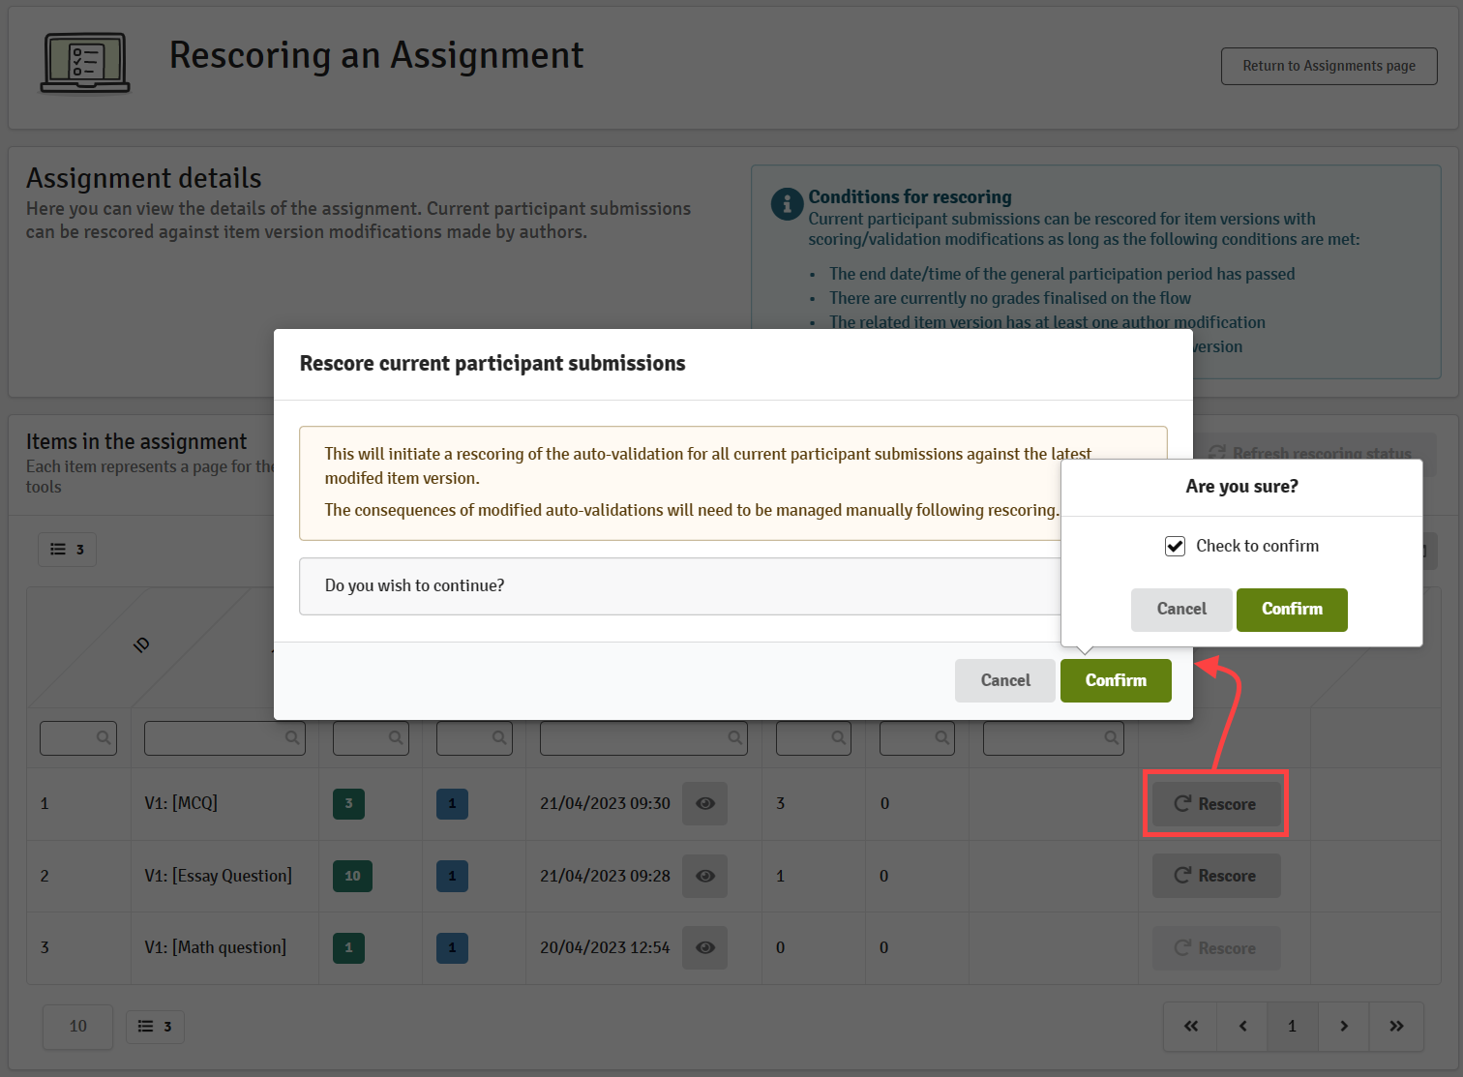Select the date '20/04/2023 12:54'
The width and height of the screenshot is (1463, 1077).
coord(605,947)
